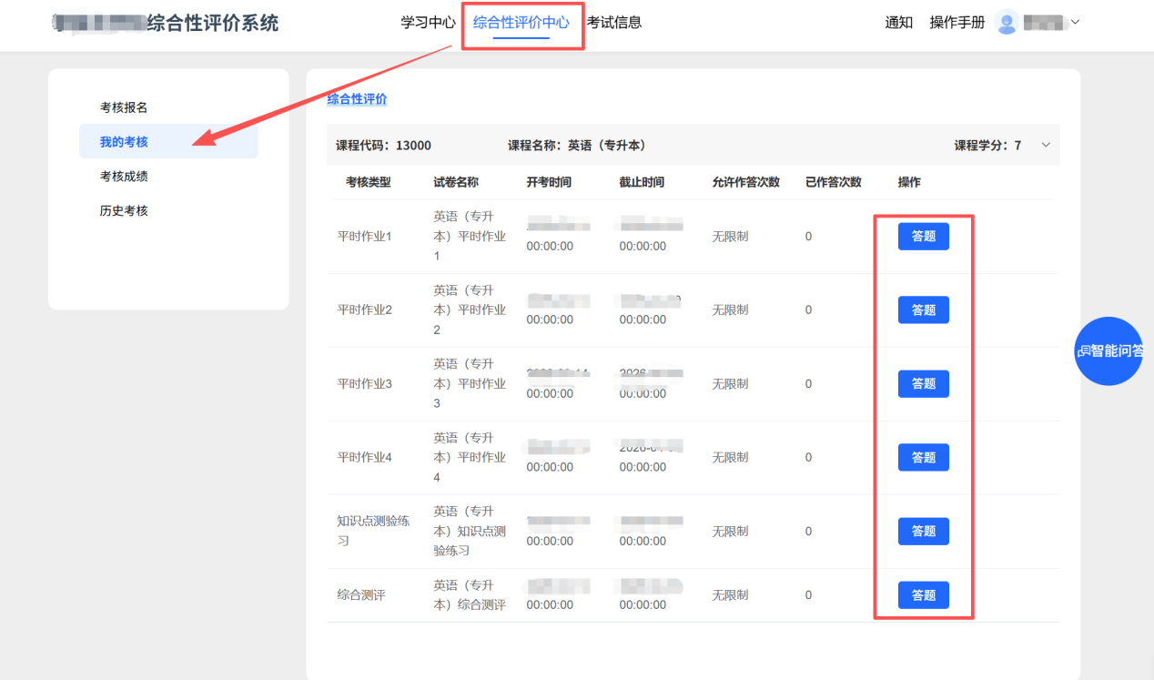Open the 操作手册 link
The width and height of the screenshot is (1154, 680).
[957, 23]
